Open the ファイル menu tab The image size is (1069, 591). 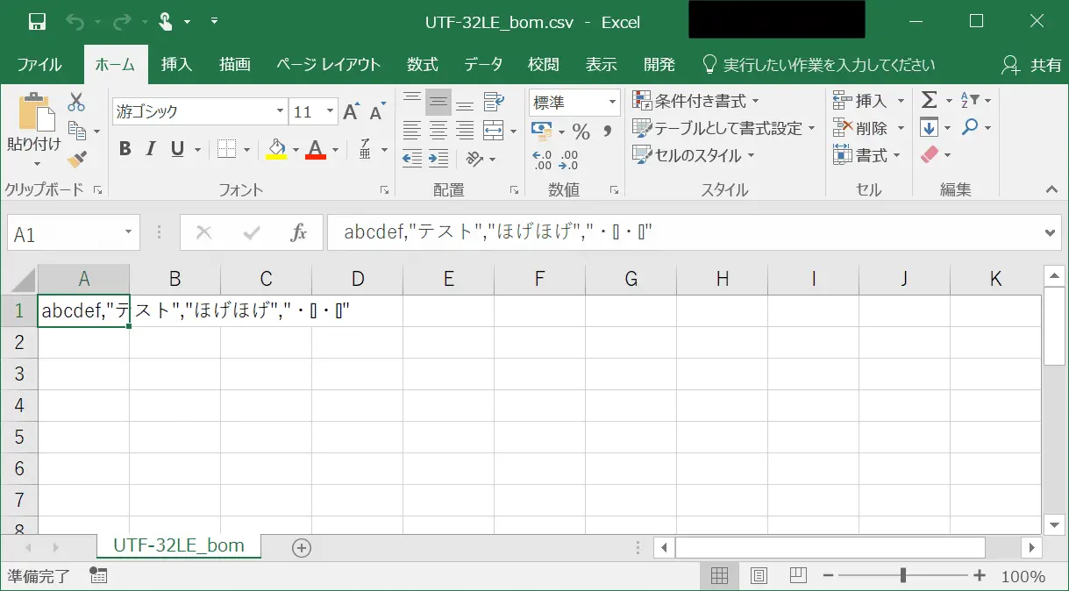click(x=39, y=65)
